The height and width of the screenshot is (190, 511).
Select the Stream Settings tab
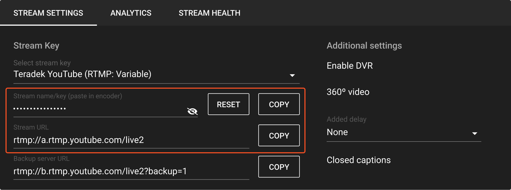[x=48, y=13]
